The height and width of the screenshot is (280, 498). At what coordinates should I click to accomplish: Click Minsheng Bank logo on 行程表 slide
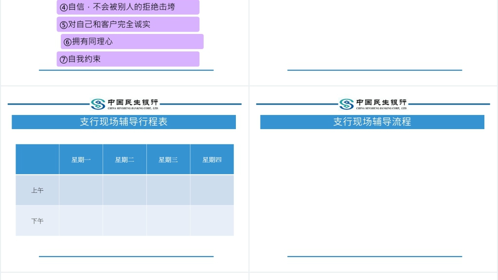click(x=124, y=104)
